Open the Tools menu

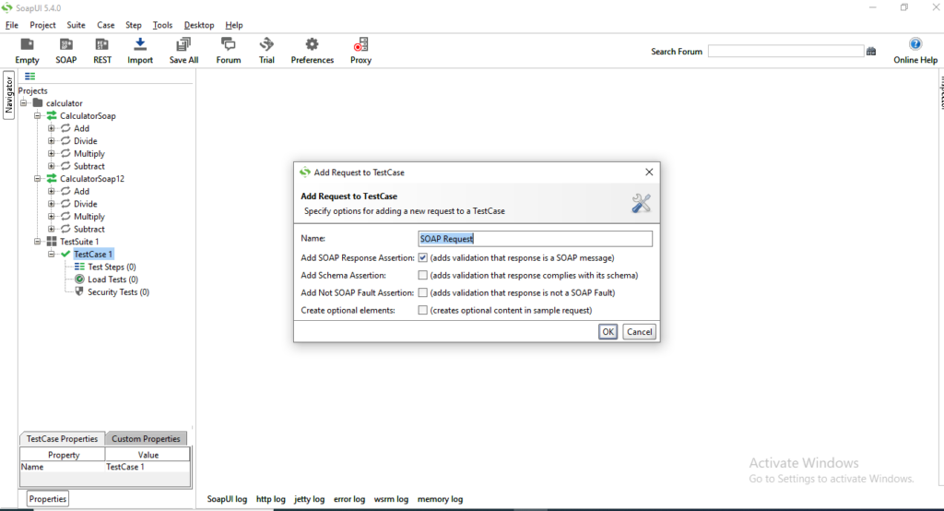coord(162,25)
